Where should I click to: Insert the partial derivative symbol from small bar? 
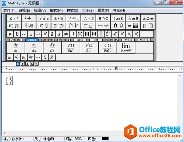(x=52, y=34)
